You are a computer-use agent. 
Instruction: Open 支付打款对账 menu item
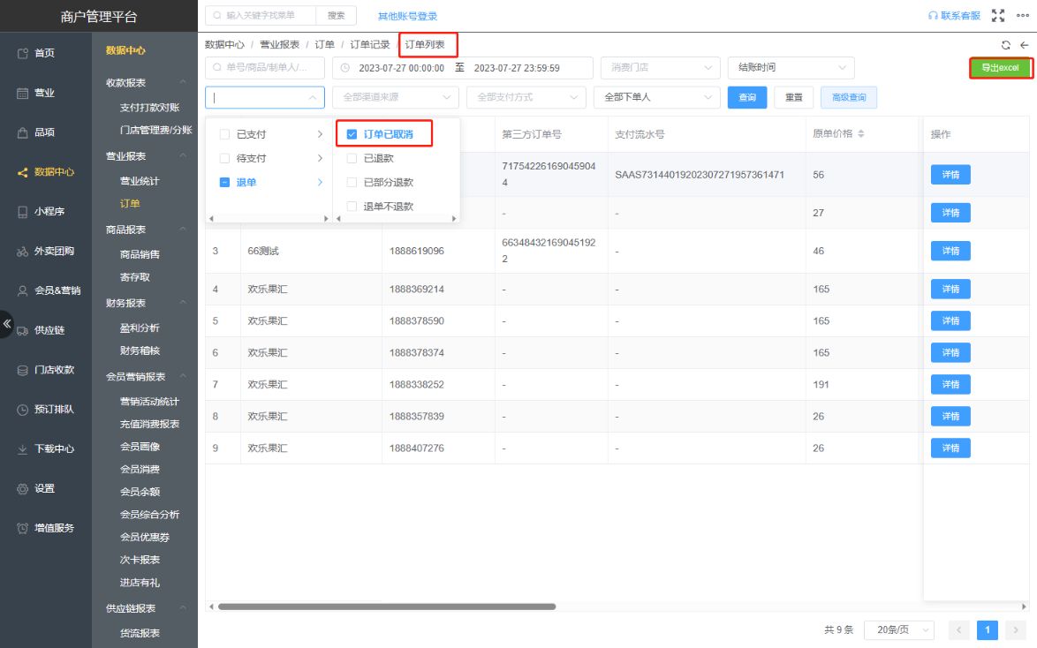pyautogui.click(x=149, y=107)
